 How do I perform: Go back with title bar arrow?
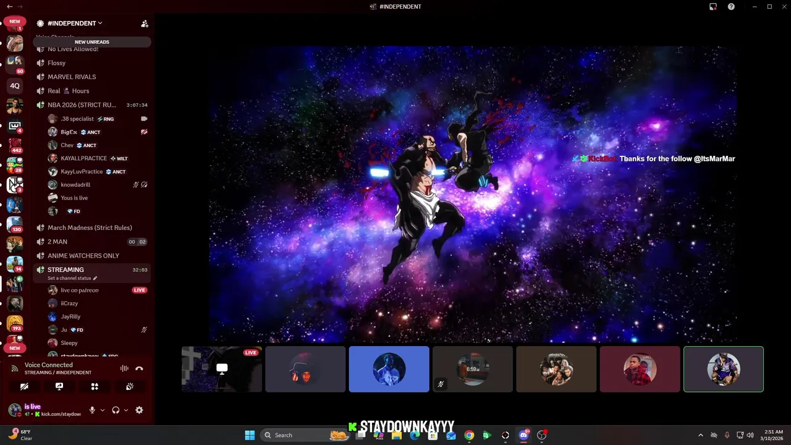[x=9, y=7]
